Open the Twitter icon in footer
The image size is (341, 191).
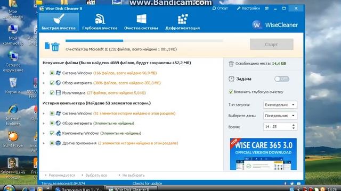pos(292,184)
